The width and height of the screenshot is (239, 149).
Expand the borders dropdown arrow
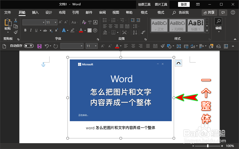tap(118, 32)
